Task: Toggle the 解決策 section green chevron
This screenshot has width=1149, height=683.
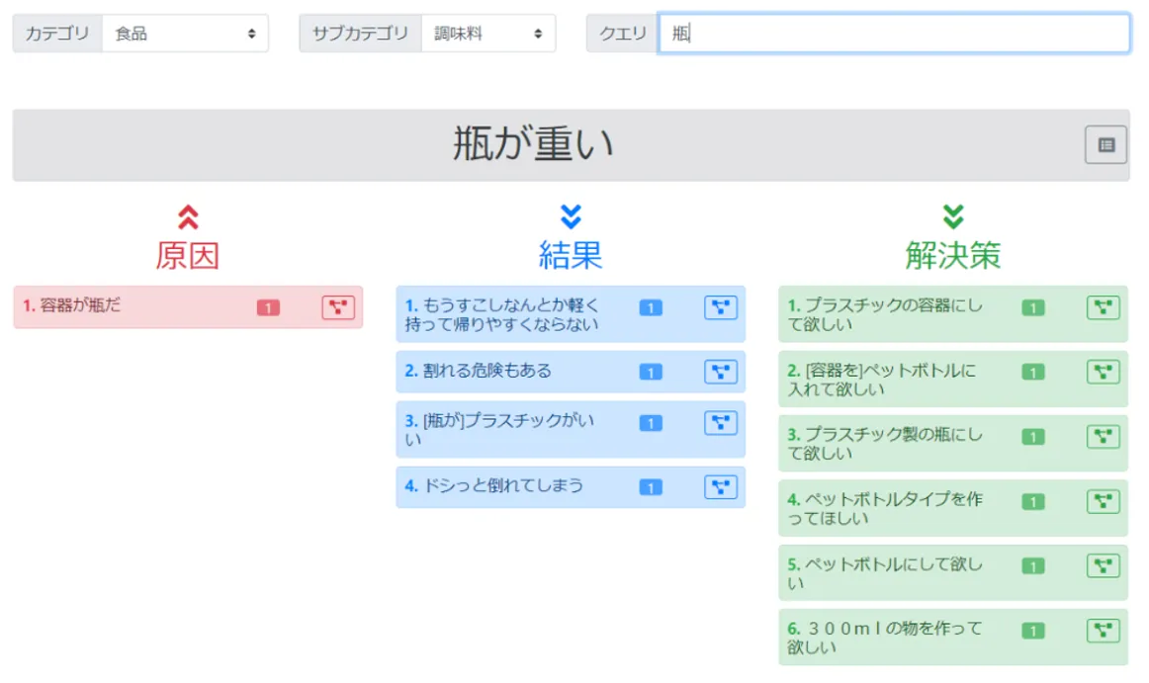Action: (953, 217)
